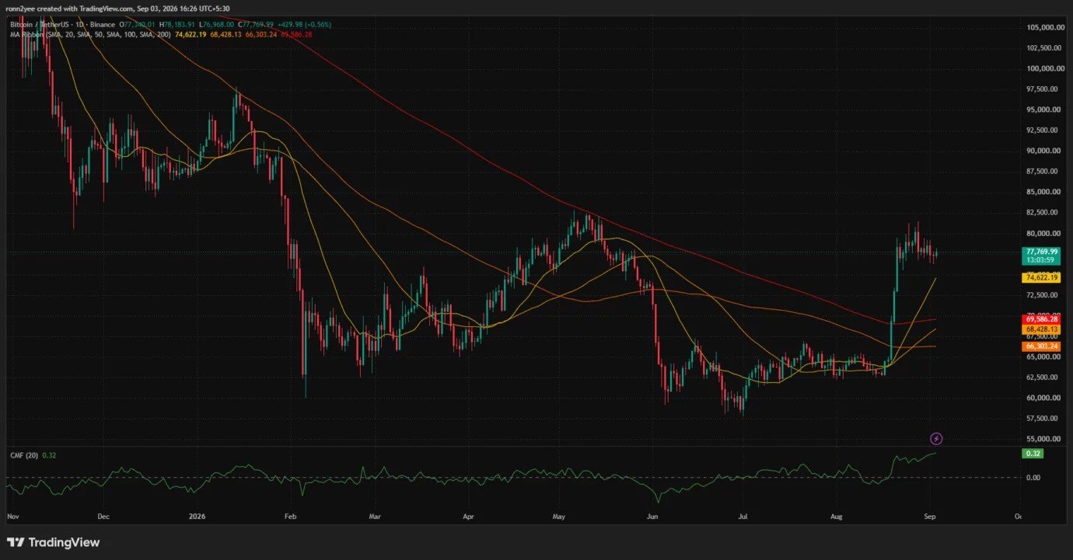Click the purple lightning bolt events icon
Screen dimensions: 1073x560
(937, 439)
